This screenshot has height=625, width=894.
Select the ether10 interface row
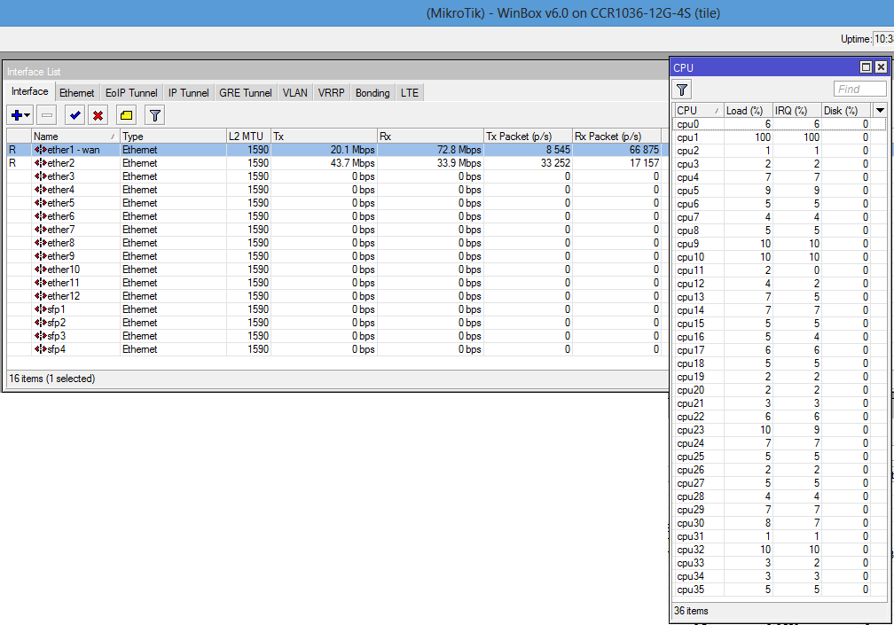point(336,270)
